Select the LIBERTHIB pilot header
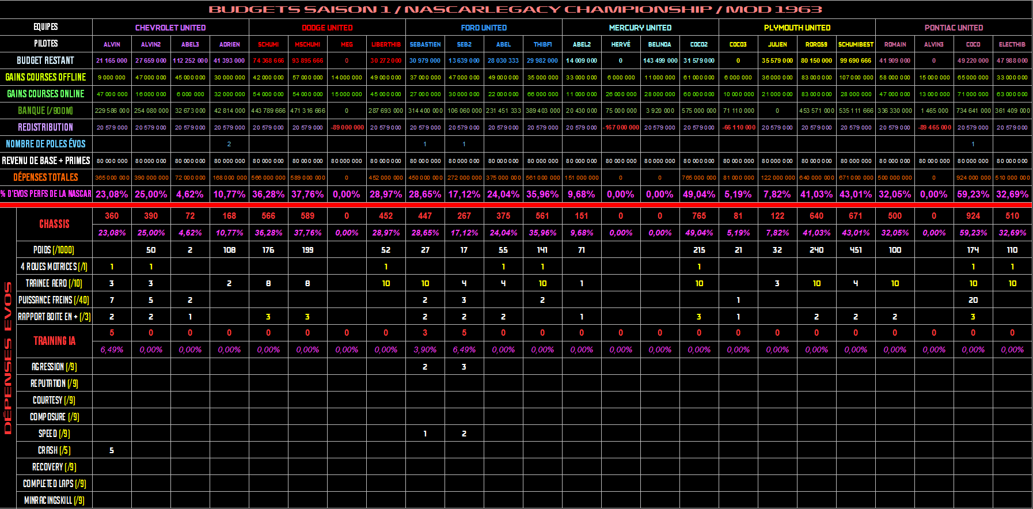Viewport: 1033px width, 509px height. click(x=386, y=44)
